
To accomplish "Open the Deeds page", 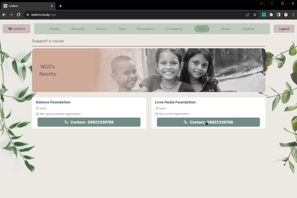I will pyautogui.click(x=55, y=29).
